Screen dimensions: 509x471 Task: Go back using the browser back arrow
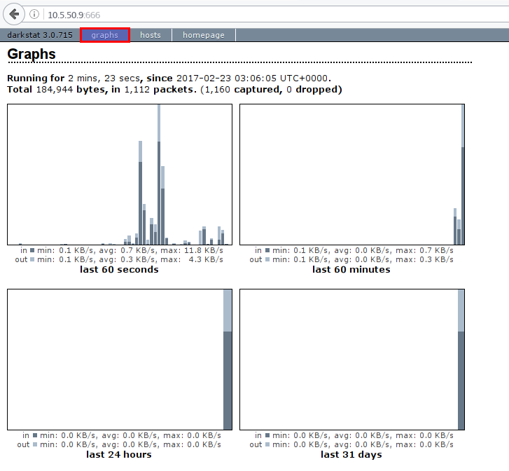tap(14, 14)
